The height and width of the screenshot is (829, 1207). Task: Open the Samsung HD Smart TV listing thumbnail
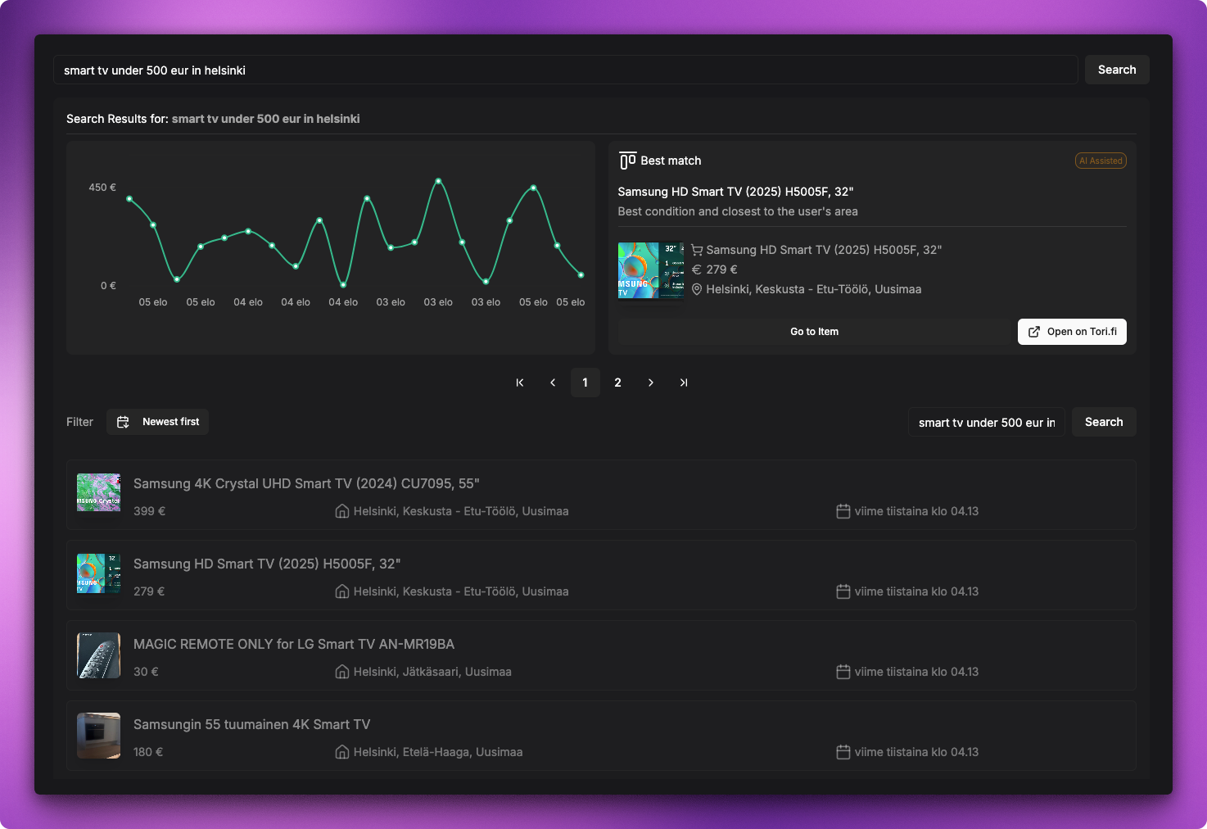click(x=98, y=573)
